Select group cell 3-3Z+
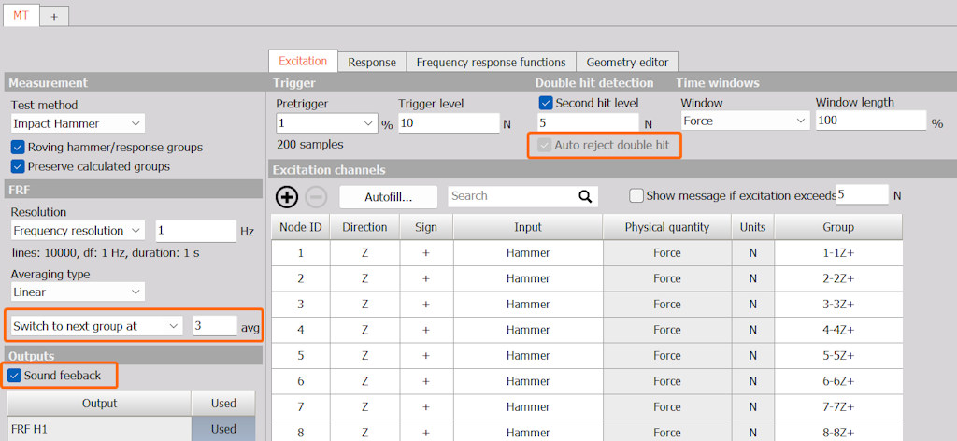 838,305
